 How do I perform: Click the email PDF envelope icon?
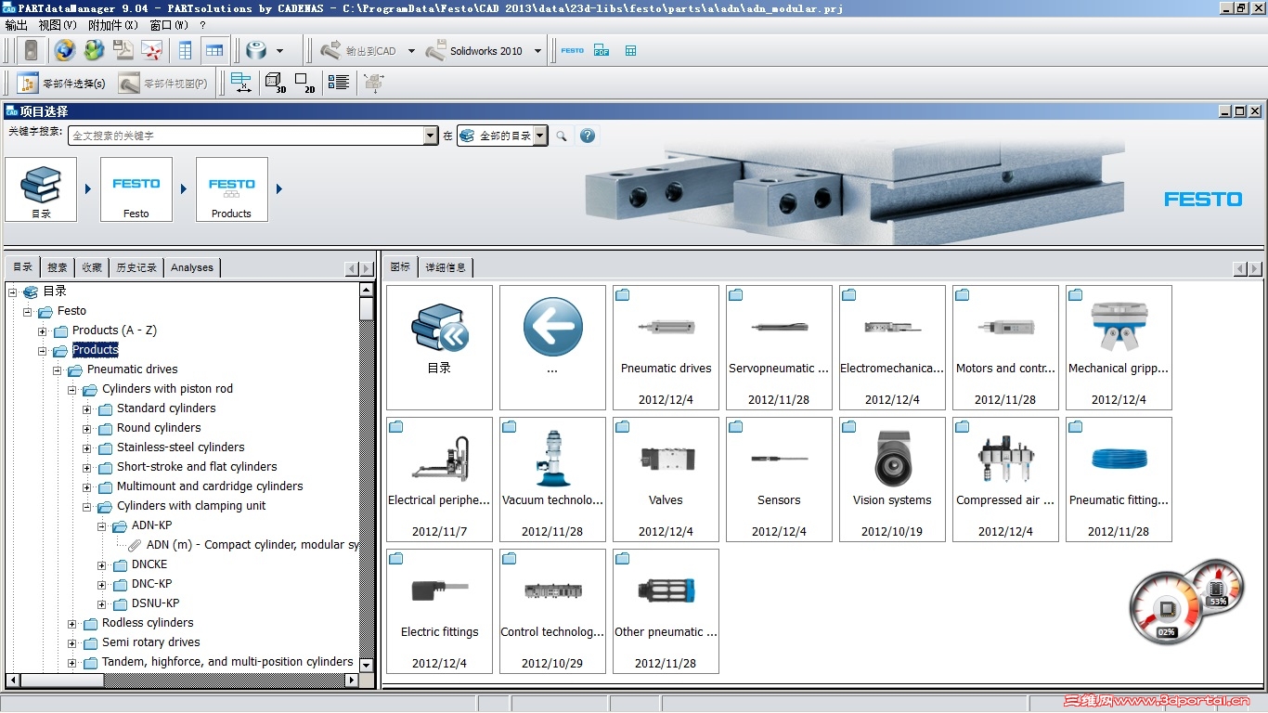click(151, 50)
